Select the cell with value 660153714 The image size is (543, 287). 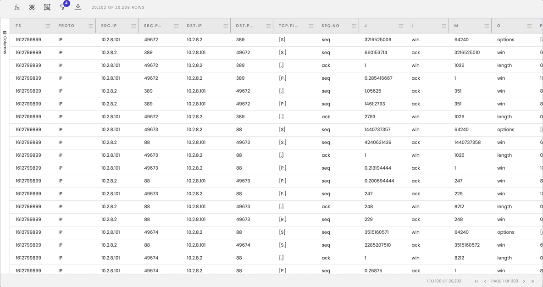pos(376,53)
